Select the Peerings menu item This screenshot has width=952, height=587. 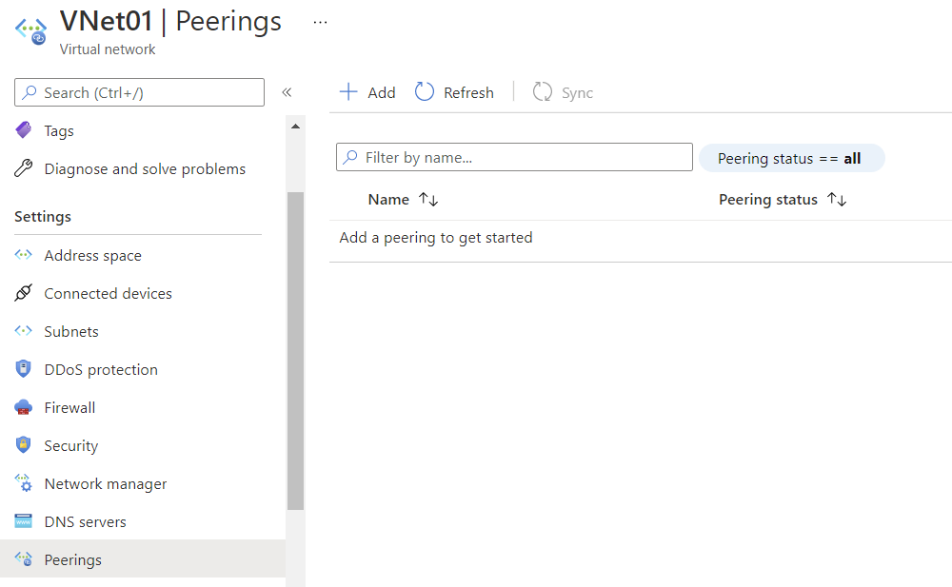point(143,559)
